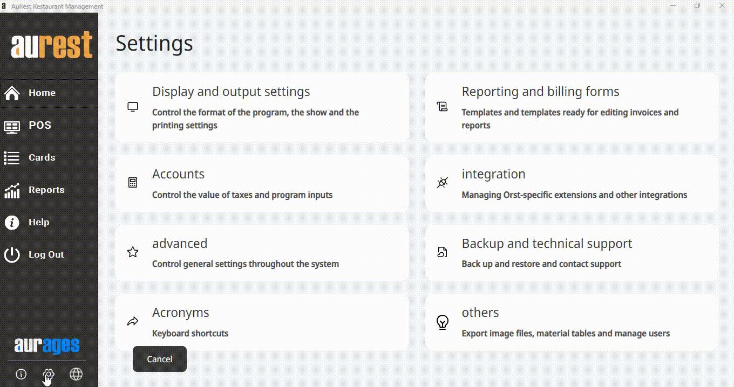Screen dimensions: 734x387
Task: Click the aurest logo at the top
Action: pyautogui.click(x=52, y=45)
